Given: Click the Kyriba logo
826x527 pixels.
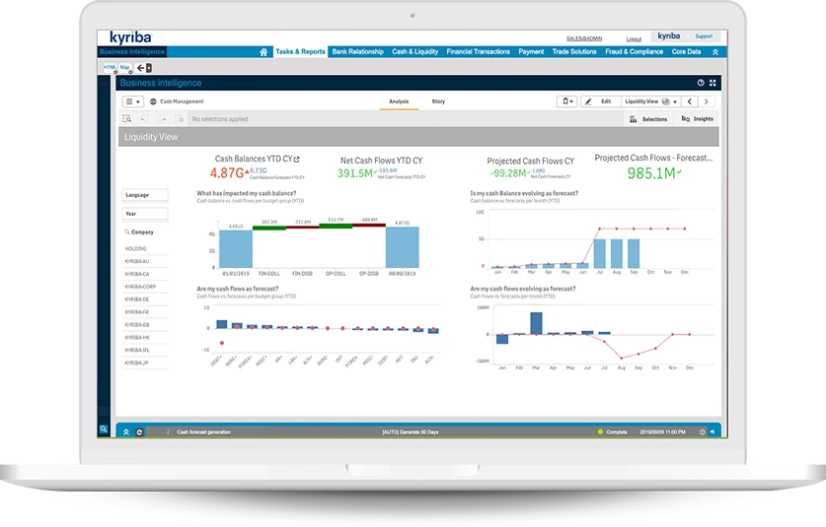Looking at the screenshot, I should tap(130, 37).
